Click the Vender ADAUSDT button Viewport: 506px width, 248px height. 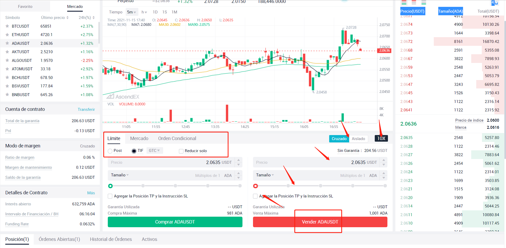pyautogui.click(x=320, y=222)
